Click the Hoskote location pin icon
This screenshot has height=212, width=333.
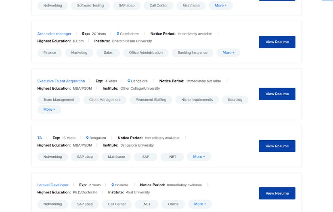click(113, 185)
